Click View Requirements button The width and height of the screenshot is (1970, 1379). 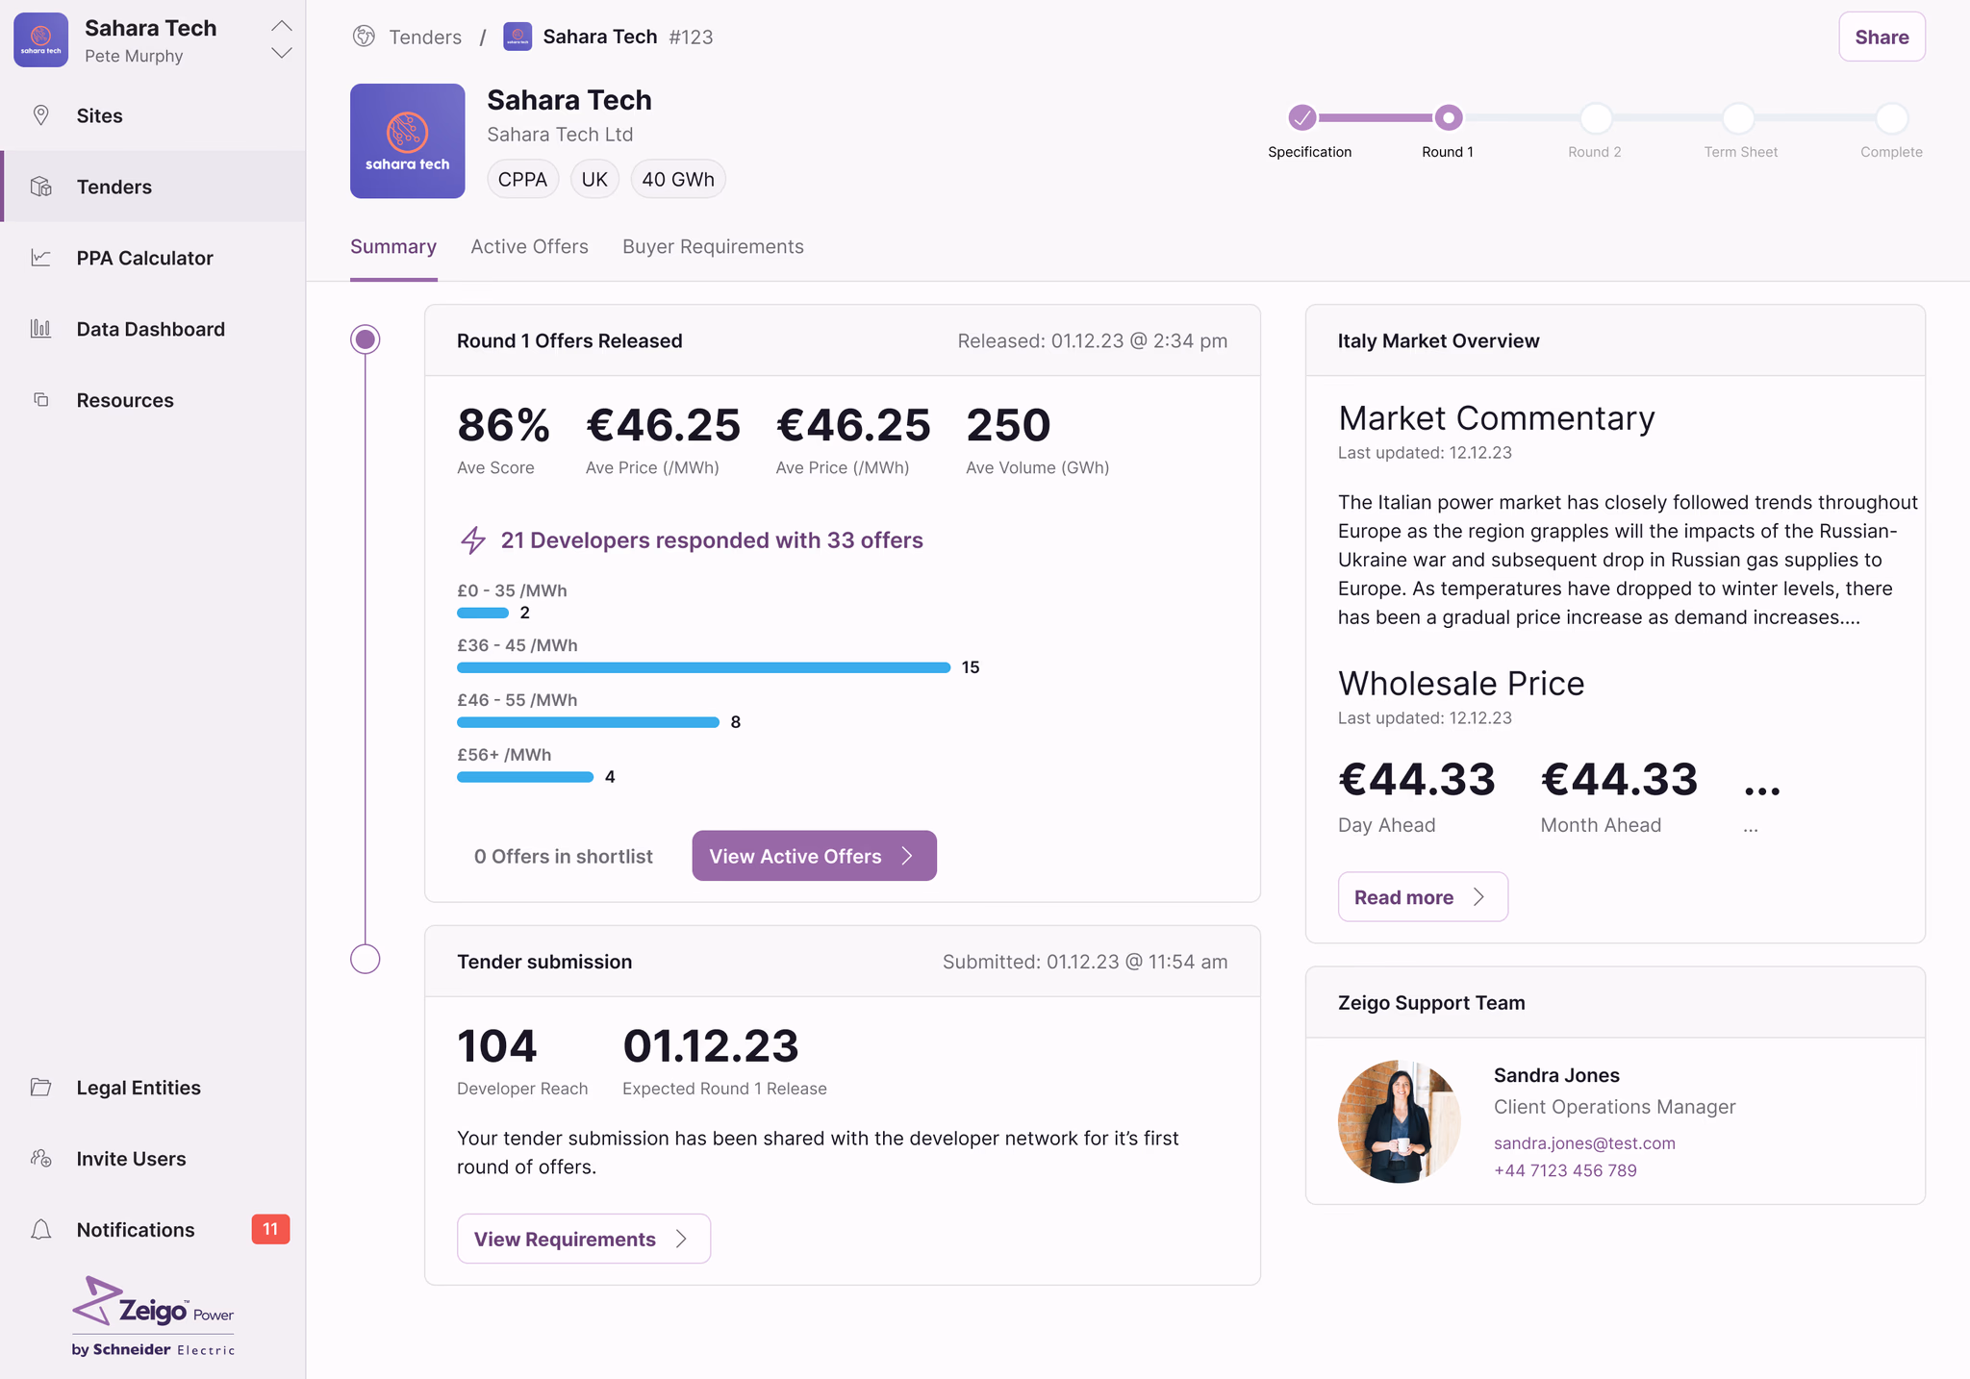click(584, 1239)
